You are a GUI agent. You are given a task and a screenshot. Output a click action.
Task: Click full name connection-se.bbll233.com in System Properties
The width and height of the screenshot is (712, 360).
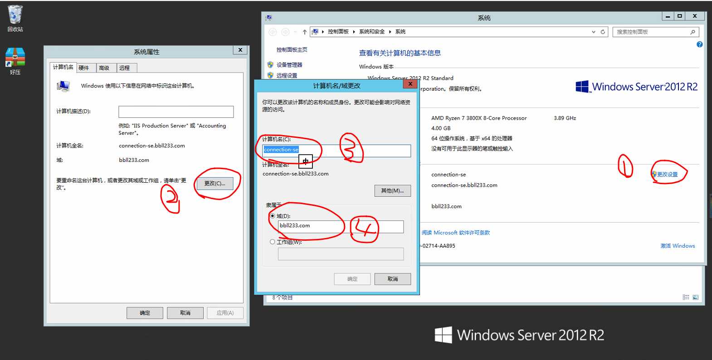(152, 146)
